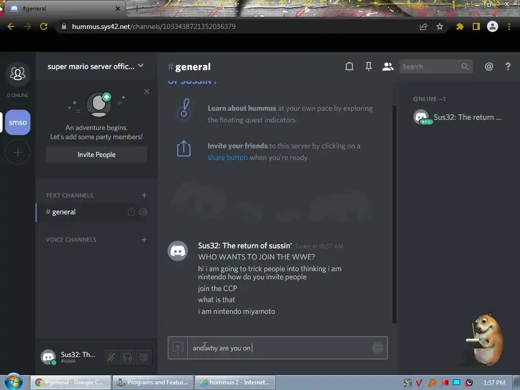Open the general channel settings gear
This screenshot has height=390, width=520.
point(143,212)
